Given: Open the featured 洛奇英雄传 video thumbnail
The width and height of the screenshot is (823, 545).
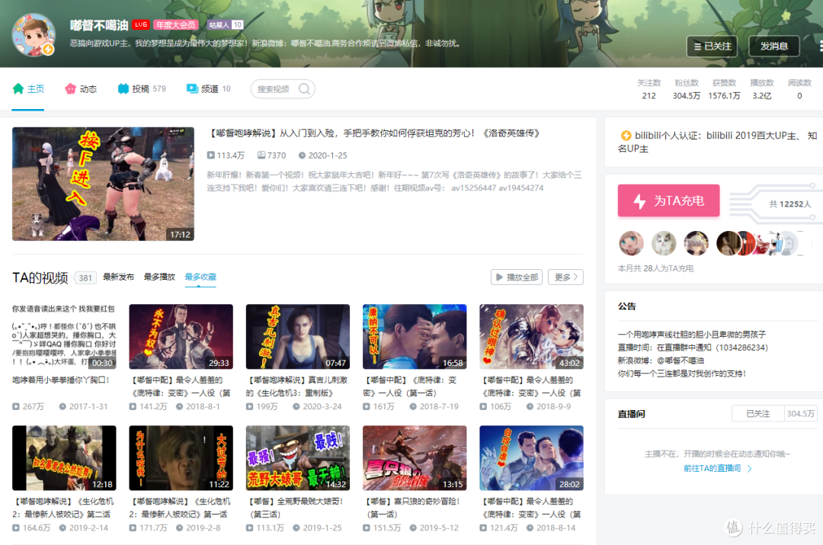Looking at the screenshot, I should [104, 184].
